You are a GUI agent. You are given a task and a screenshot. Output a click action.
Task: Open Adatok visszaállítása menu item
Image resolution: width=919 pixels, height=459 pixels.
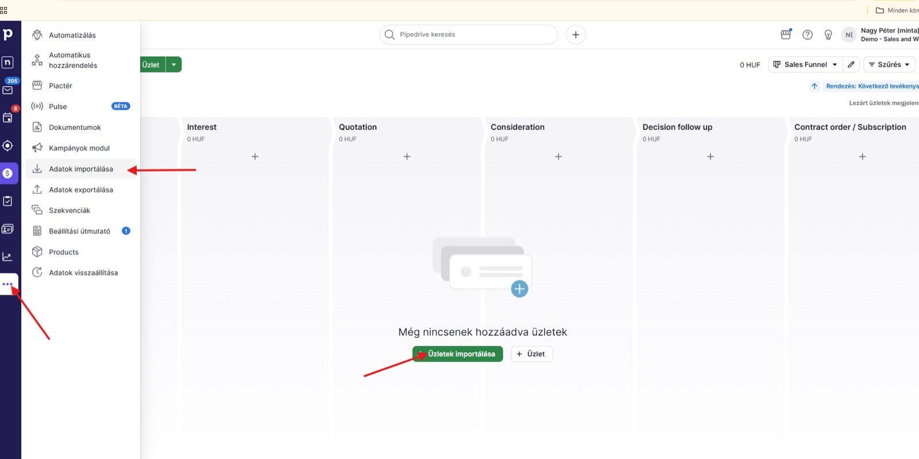point(80,272)
